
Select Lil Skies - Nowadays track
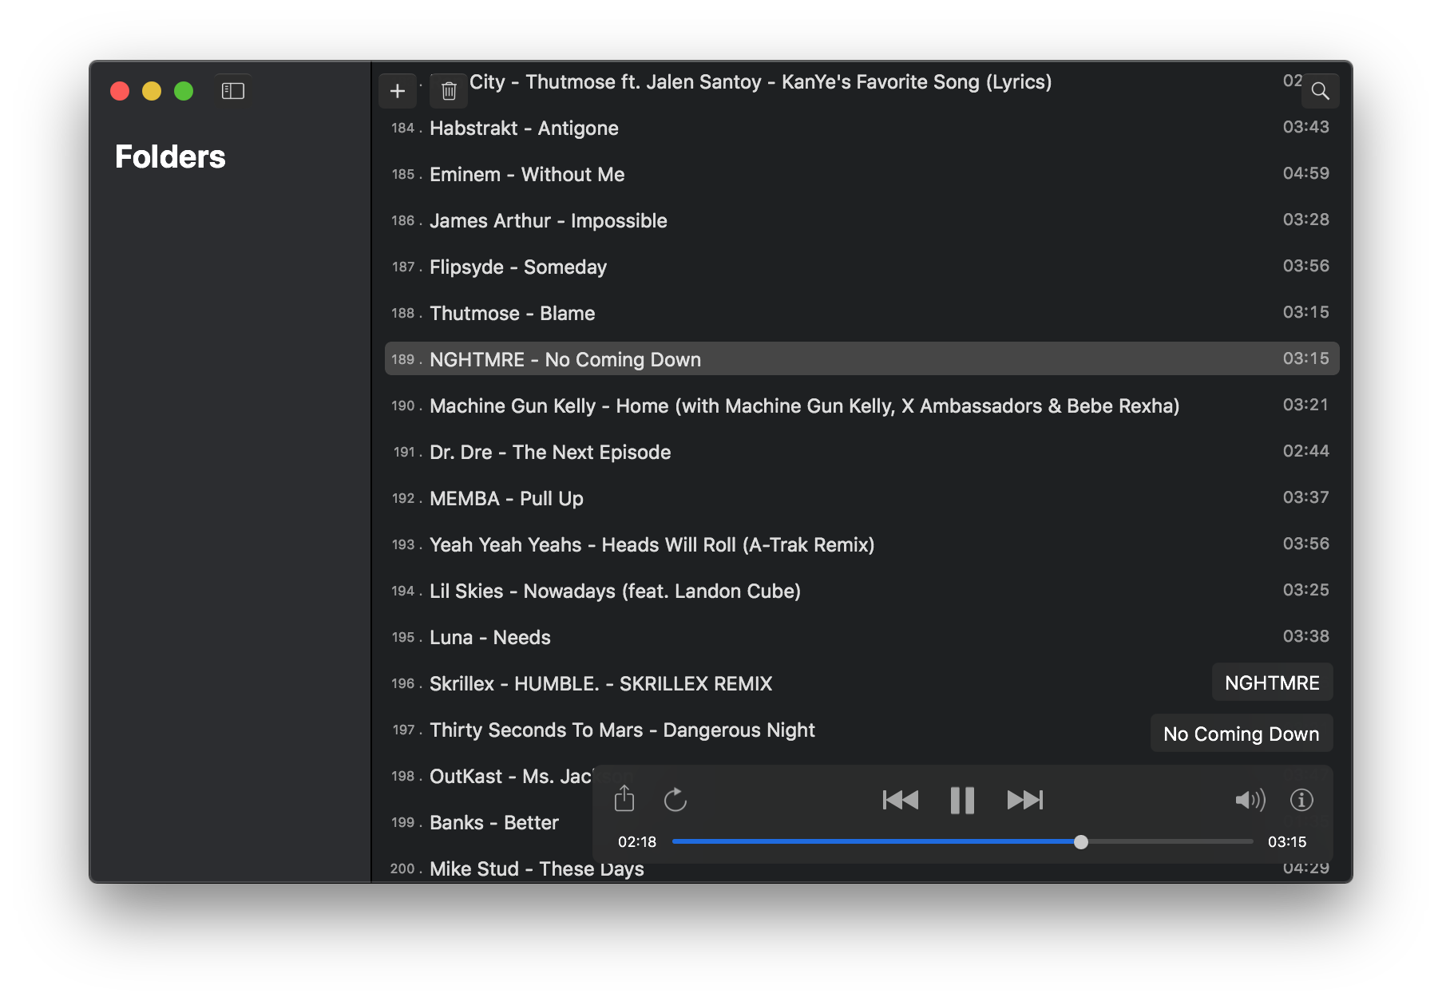coord(862,591)
